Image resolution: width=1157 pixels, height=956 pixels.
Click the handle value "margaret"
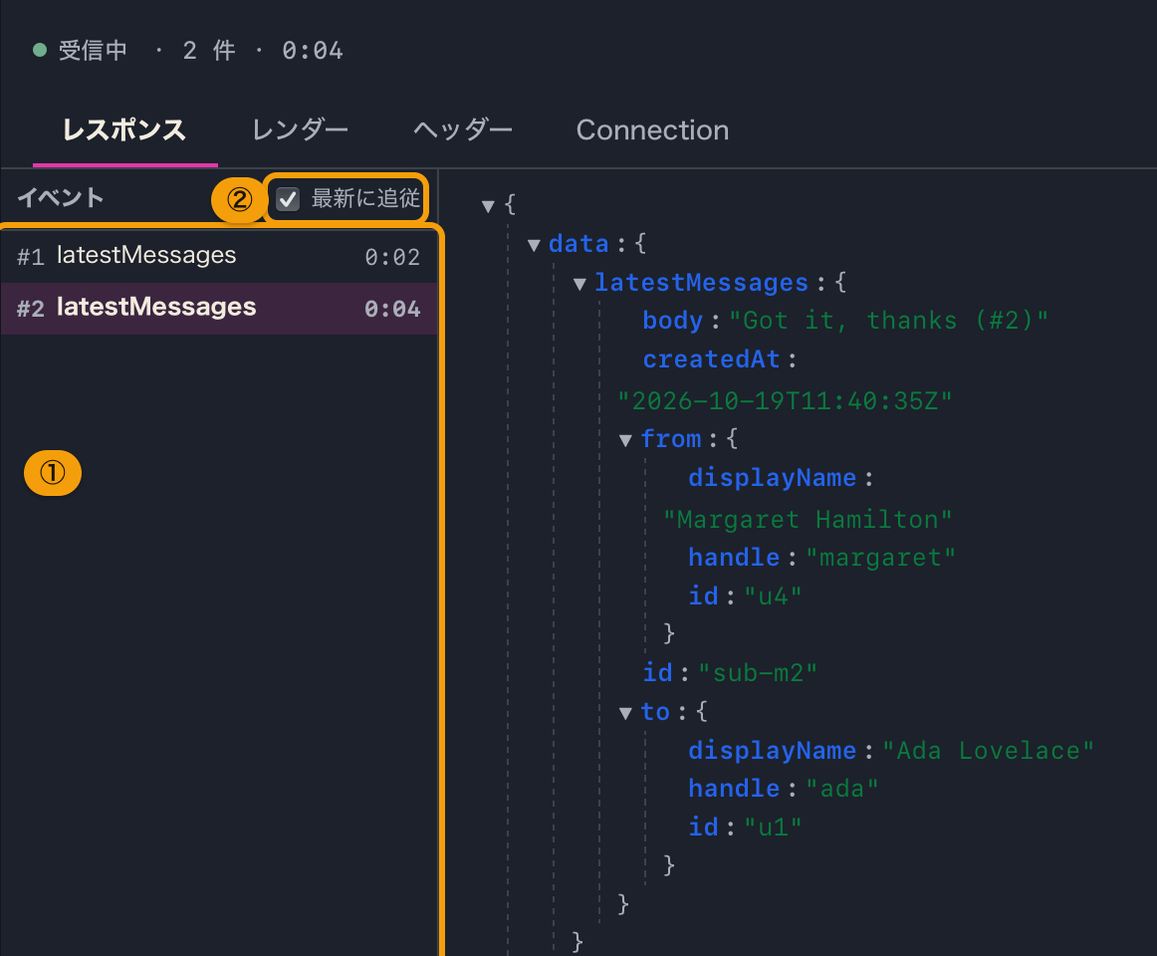coord(880,558)
